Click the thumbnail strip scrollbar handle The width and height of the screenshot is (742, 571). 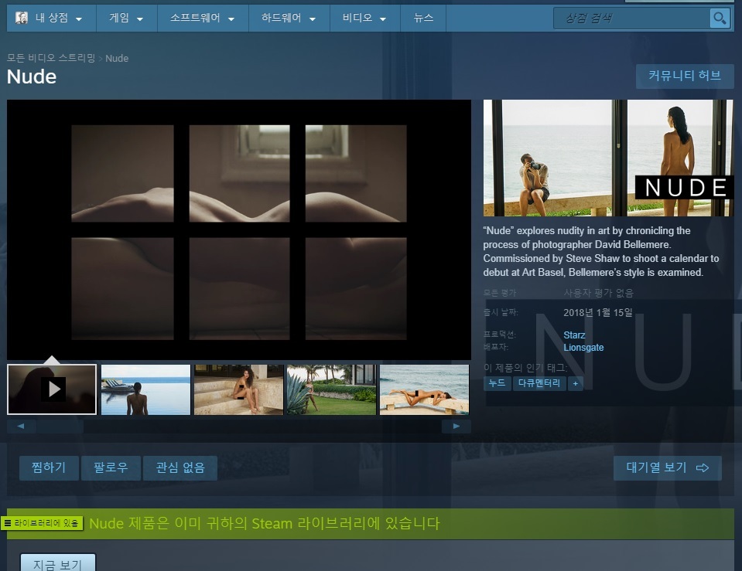[60, 427]
